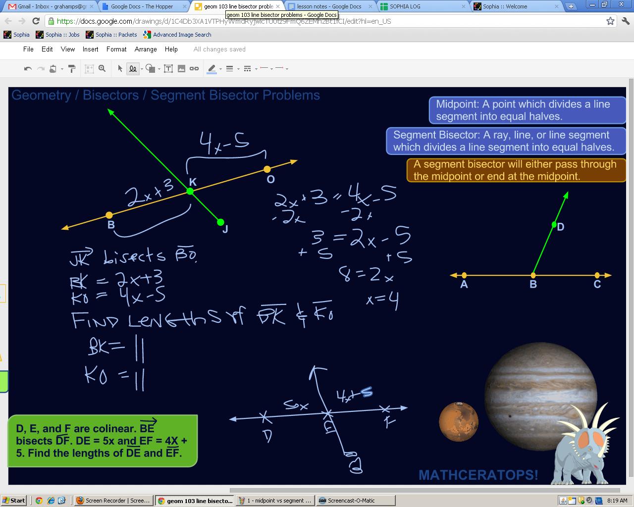Click the Insert image icon
The image size is (634, 507).
pyautogui.click(x=181, y=69)
